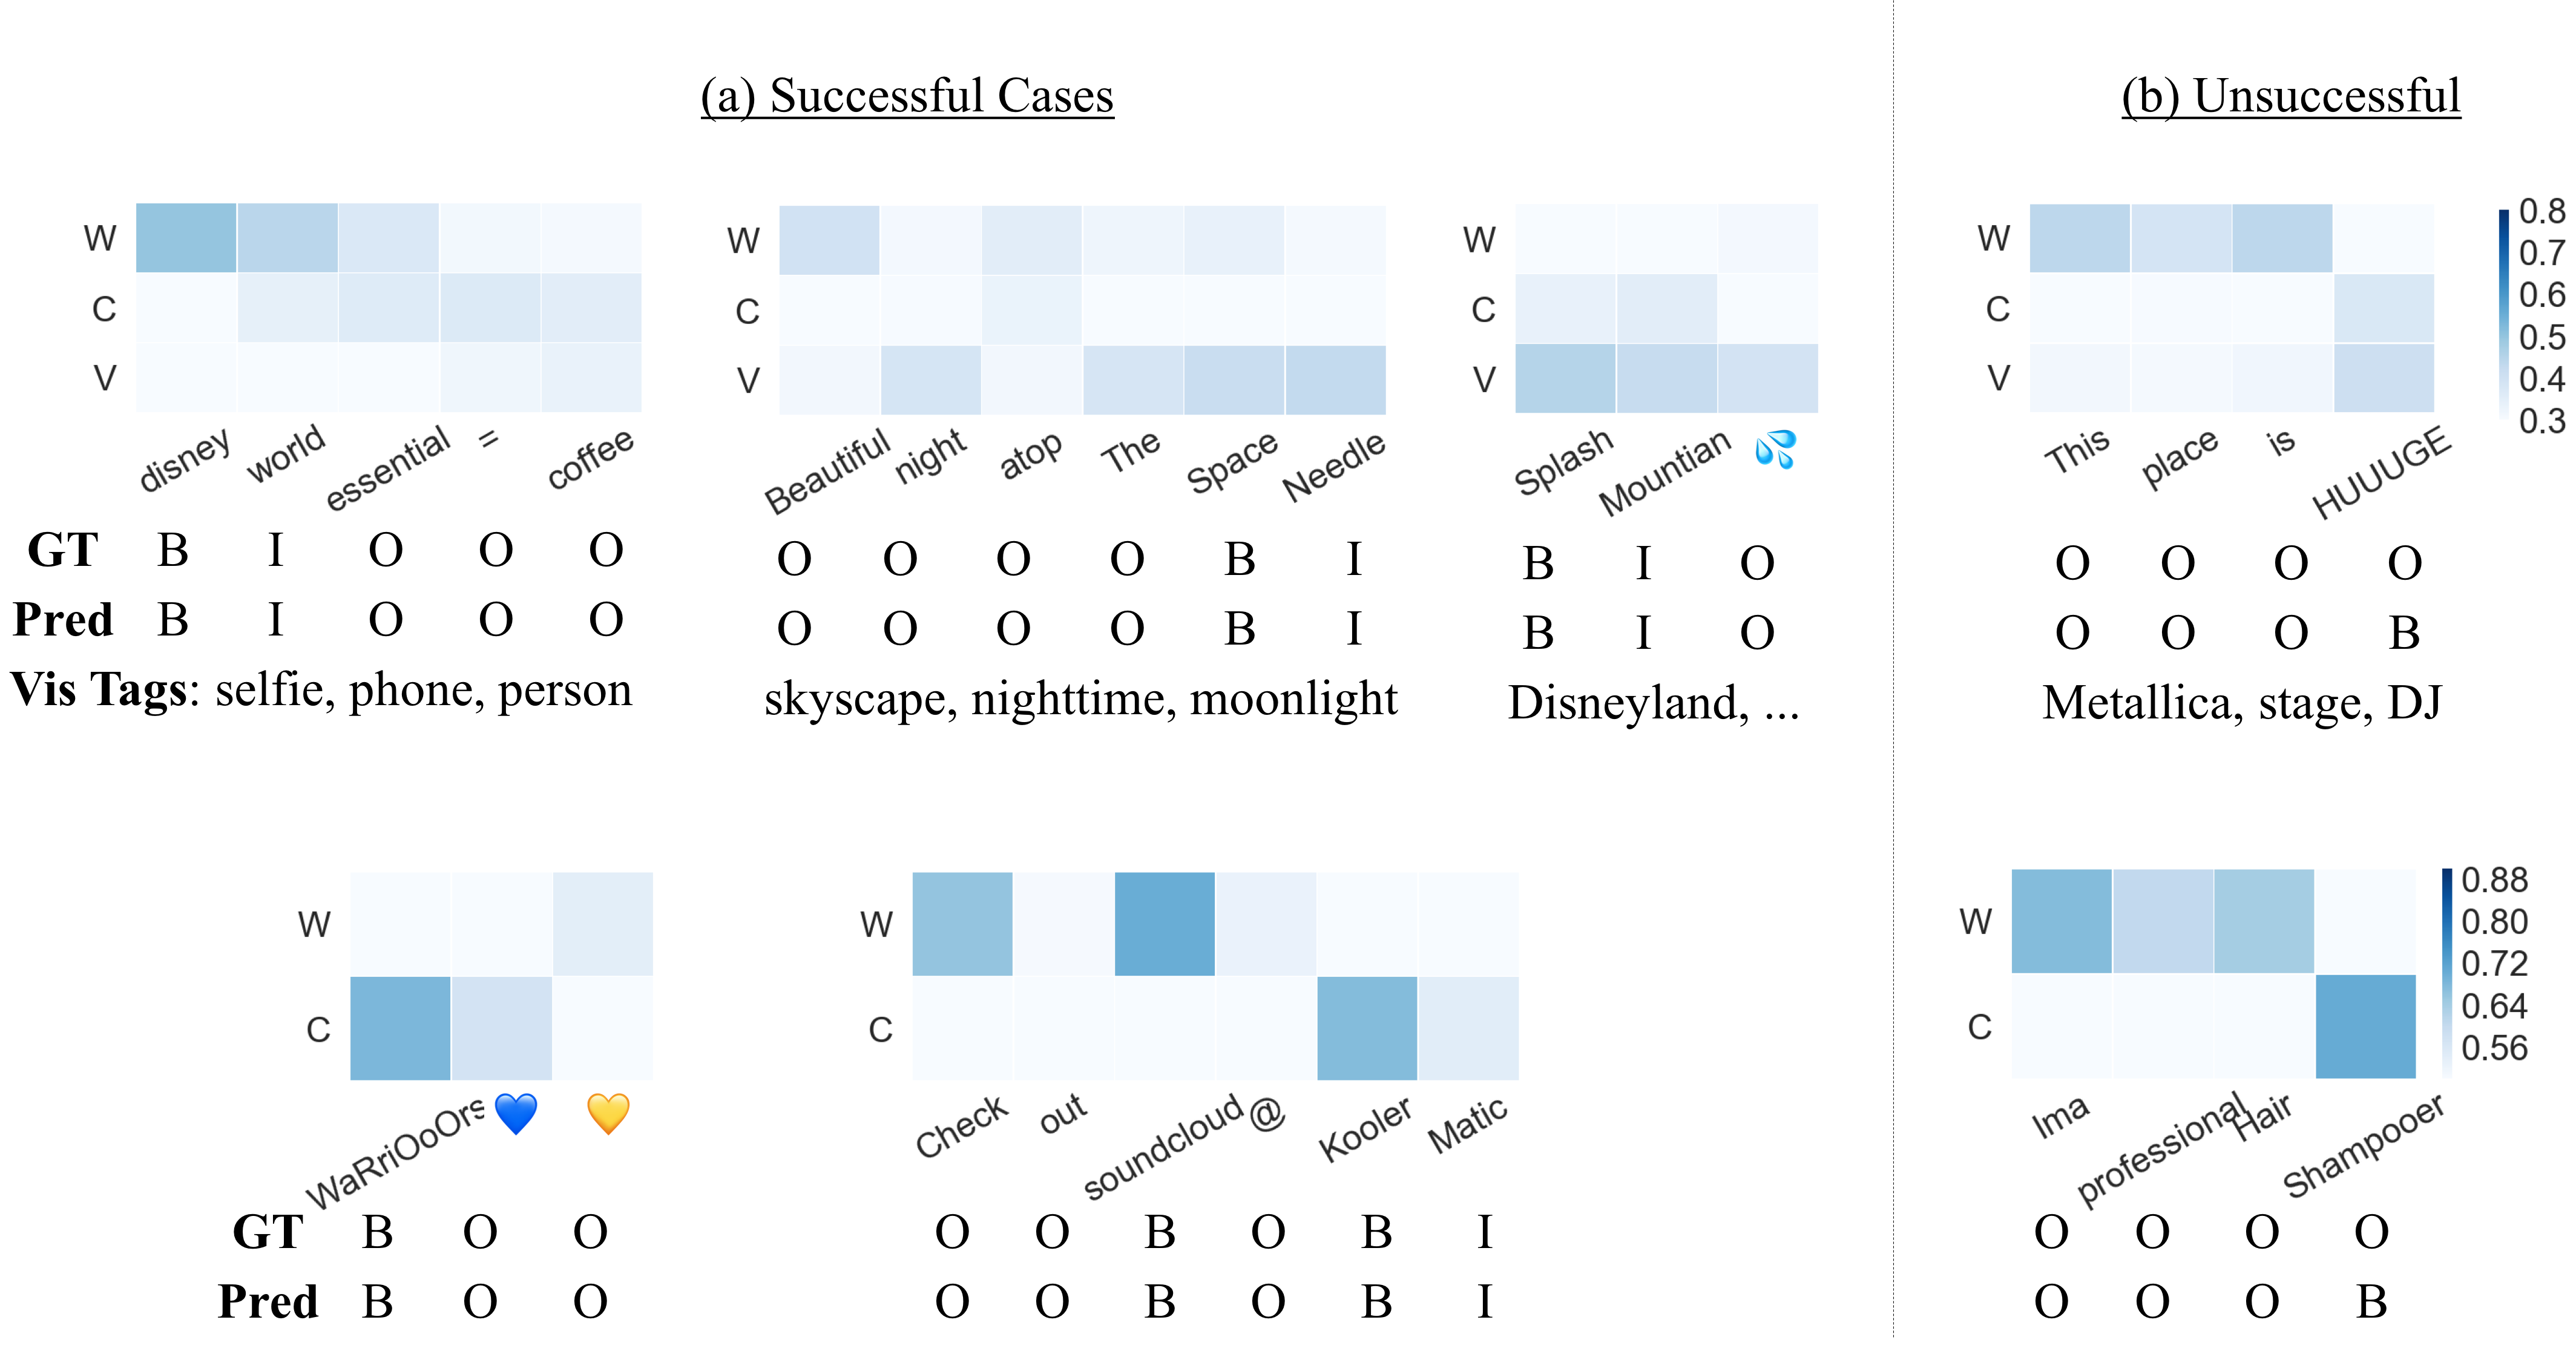Click the 'WaRriOoOrs' C-row heatmap cell
Image resolution: width=2576 pixels, height=1360 pixels.
pos(400,1028)
